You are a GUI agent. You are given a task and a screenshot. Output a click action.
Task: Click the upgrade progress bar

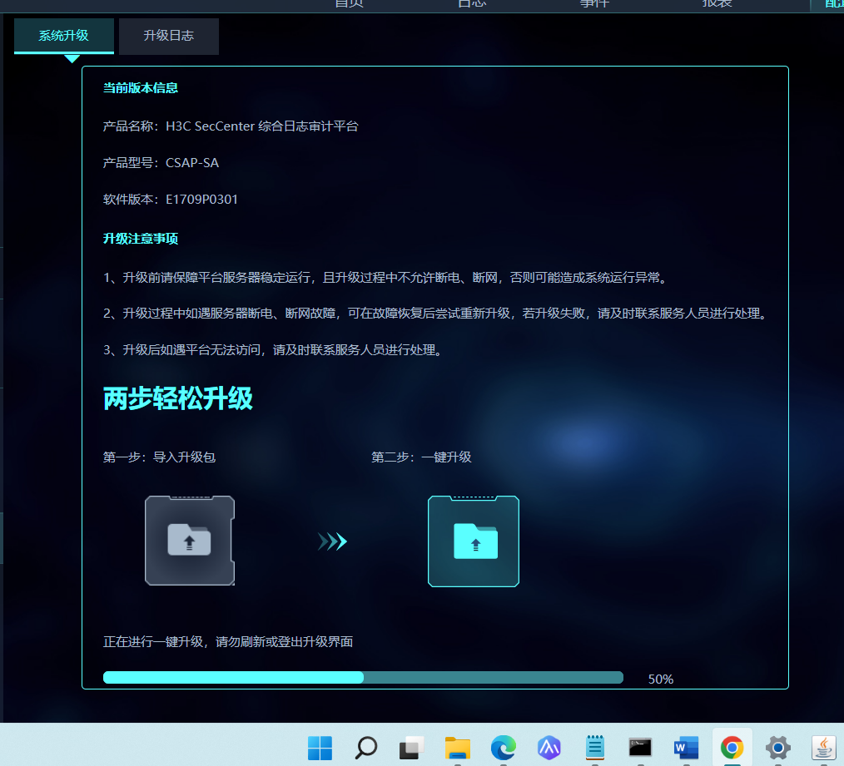(x=364, y=678)
